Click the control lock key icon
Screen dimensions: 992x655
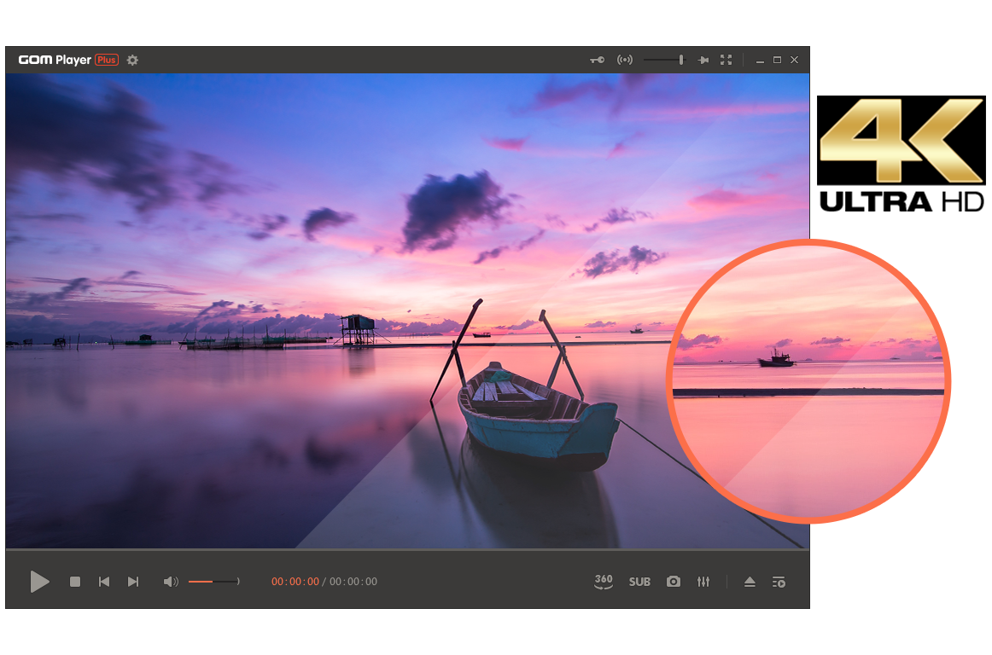pyautogui.click(x=597, y=60)
